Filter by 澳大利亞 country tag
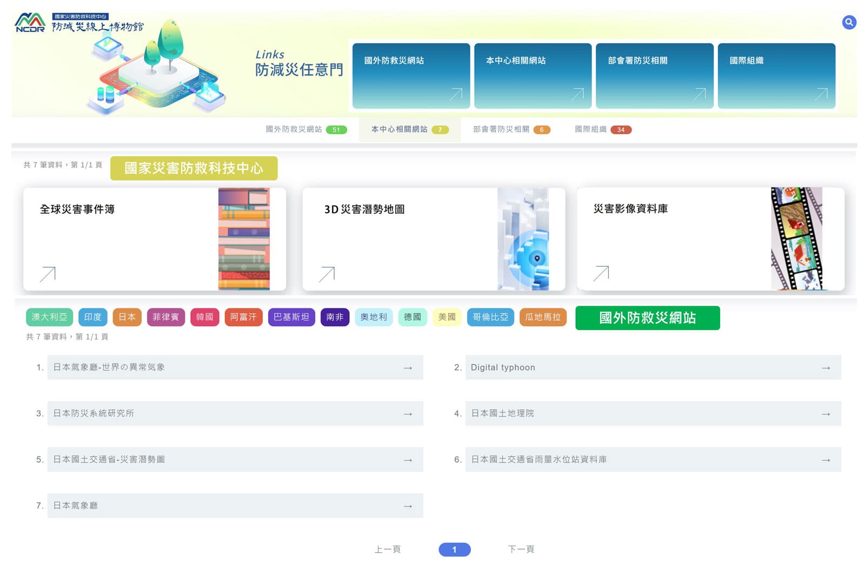The height and width of the screenshot is (561, 865). [49, 317]
